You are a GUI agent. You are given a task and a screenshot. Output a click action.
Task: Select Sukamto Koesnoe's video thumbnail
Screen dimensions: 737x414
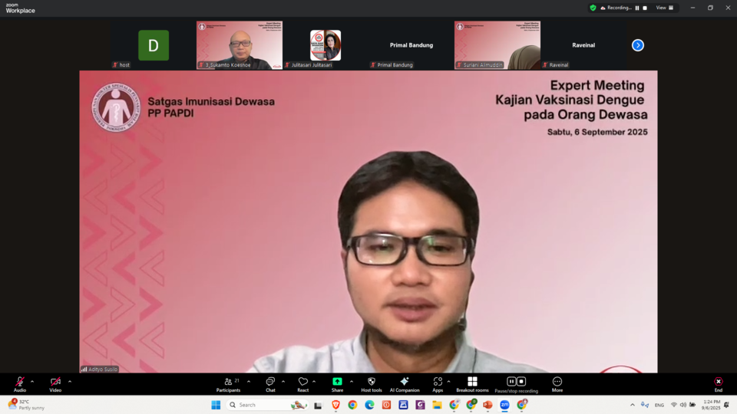(x=239, y=44)
